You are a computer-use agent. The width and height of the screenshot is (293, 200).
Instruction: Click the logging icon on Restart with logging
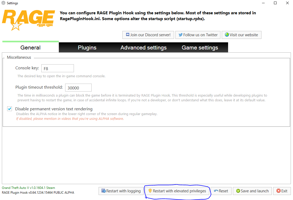point(104,191)
